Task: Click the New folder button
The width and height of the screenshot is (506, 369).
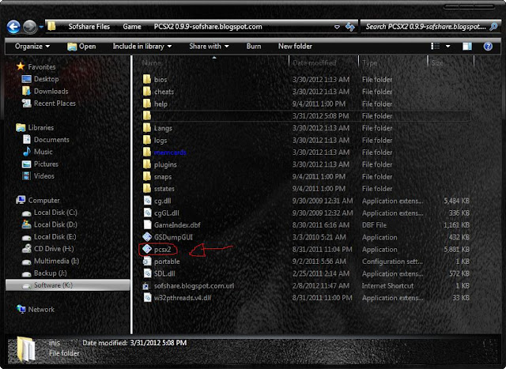Action: click(295, 46)
